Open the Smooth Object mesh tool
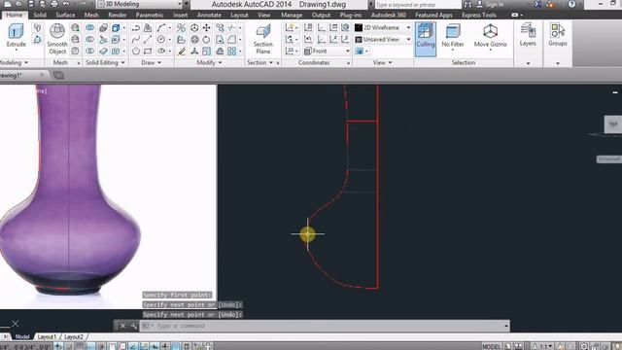The width and height of the screenshot is (622, 350). [57, 39]
